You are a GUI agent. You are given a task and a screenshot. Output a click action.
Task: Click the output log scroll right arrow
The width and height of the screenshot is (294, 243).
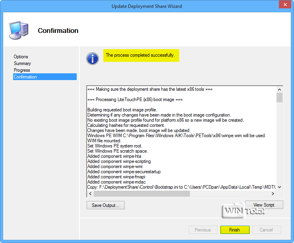point(273,193)
